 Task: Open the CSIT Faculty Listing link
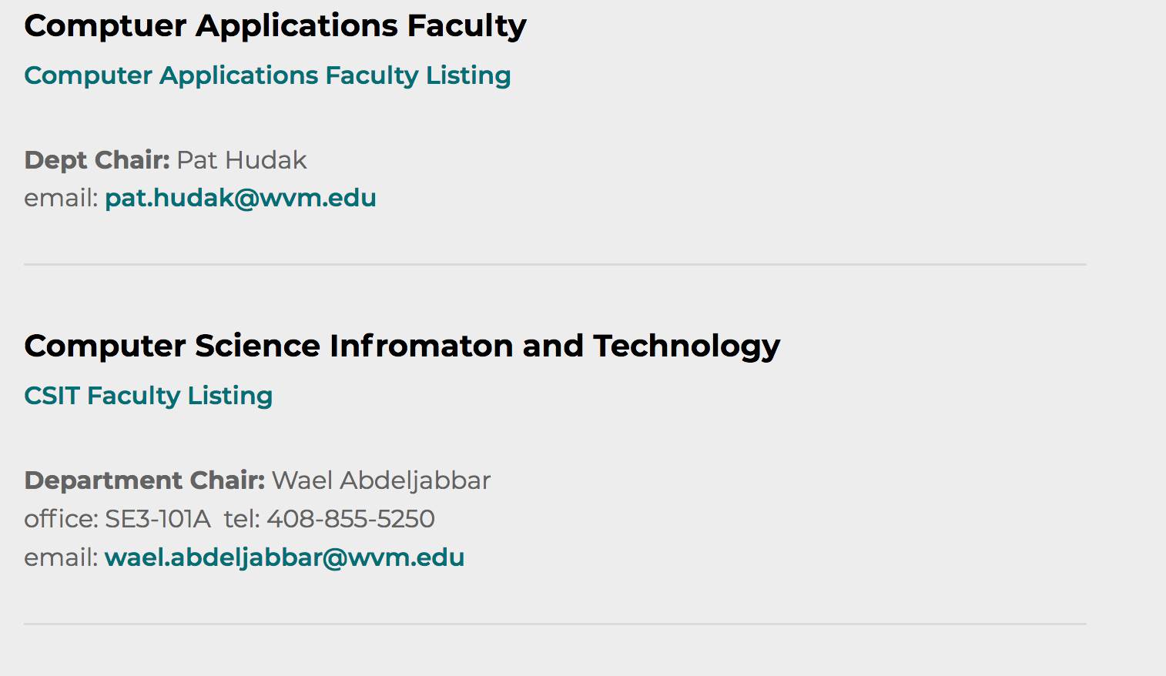click(x=148, y=396)
